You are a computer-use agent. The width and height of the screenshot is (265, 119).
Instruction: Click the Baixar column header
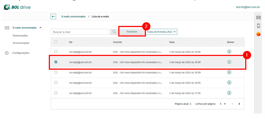pyautogui.click(x=231, y=42)
